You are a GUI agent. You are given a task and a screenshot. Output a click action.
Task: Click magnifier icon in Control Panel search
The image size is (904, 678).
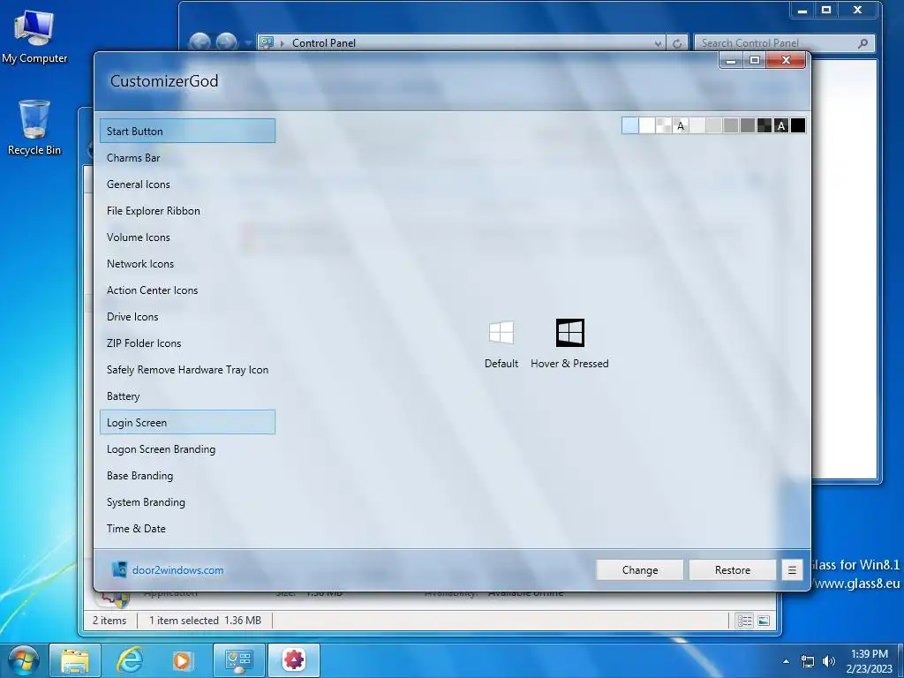pos(863,43)
